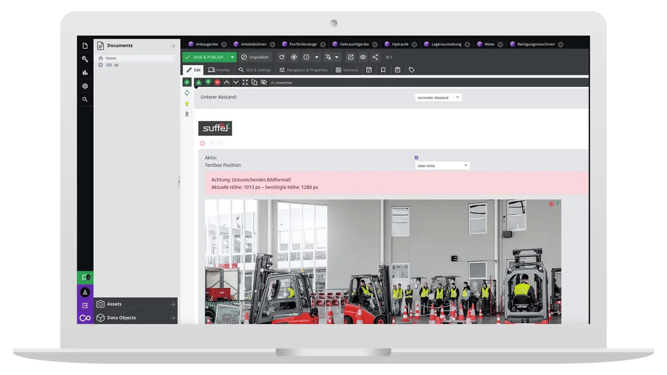The image size is (667, 375).
Task: Reload the current document
Action: pyautogui.click(x=282, y=57)
